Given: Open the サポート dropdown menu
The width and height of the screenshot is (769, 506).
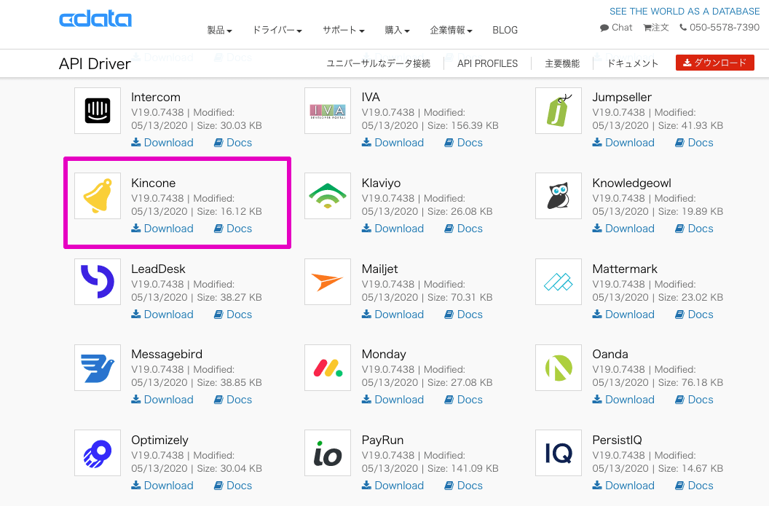Looking at the screenshot, I should click(344, 31).
